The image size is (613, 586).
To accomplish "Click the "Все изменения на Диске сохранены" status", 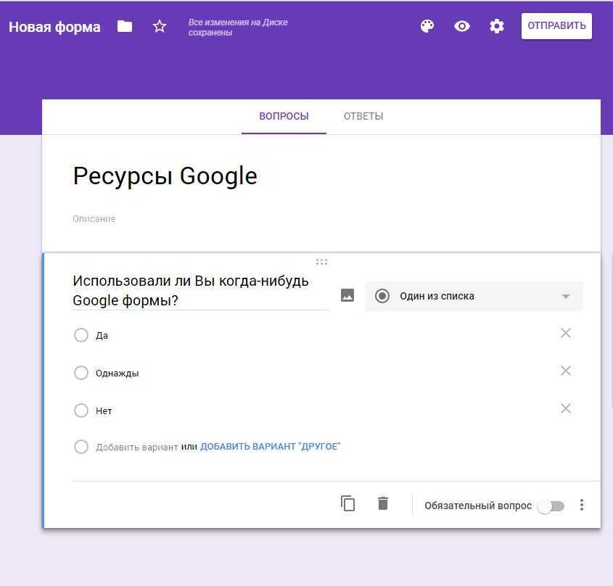I will pyautogui.click(x=238, y=28).
